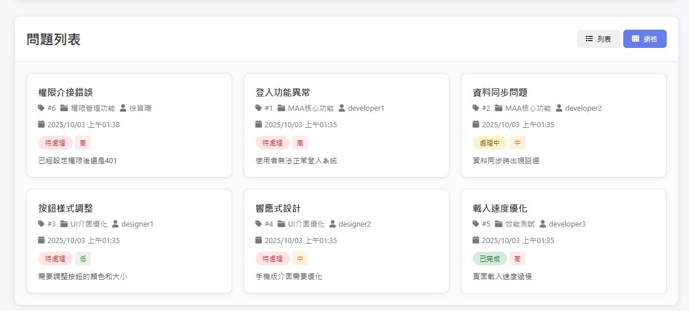The width and height of the screenshot is (689, 311).
Task: Switch to 網格 grid view
Action: (x=644, y=39)
